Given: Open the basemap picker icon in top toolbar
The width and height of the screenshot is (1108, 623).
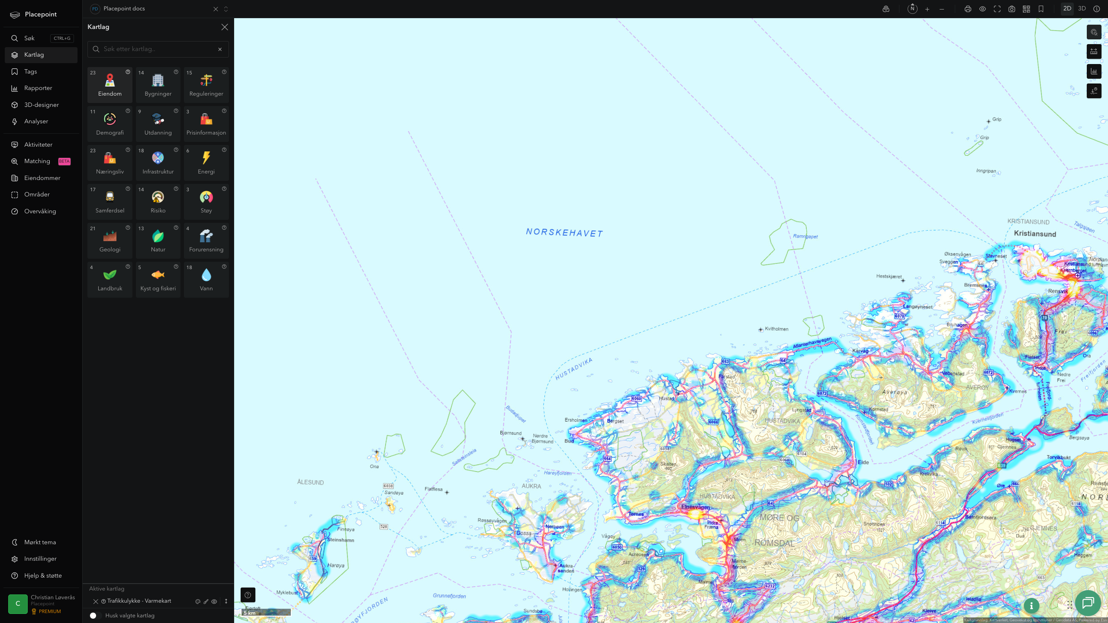Looking at the screenshot, I should pos(886,9).
